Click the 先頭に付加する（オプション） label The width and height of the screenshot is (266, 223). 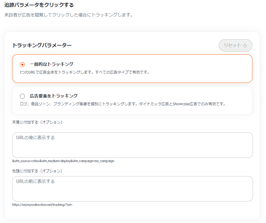pyautogui.click(x=37, y=171)
